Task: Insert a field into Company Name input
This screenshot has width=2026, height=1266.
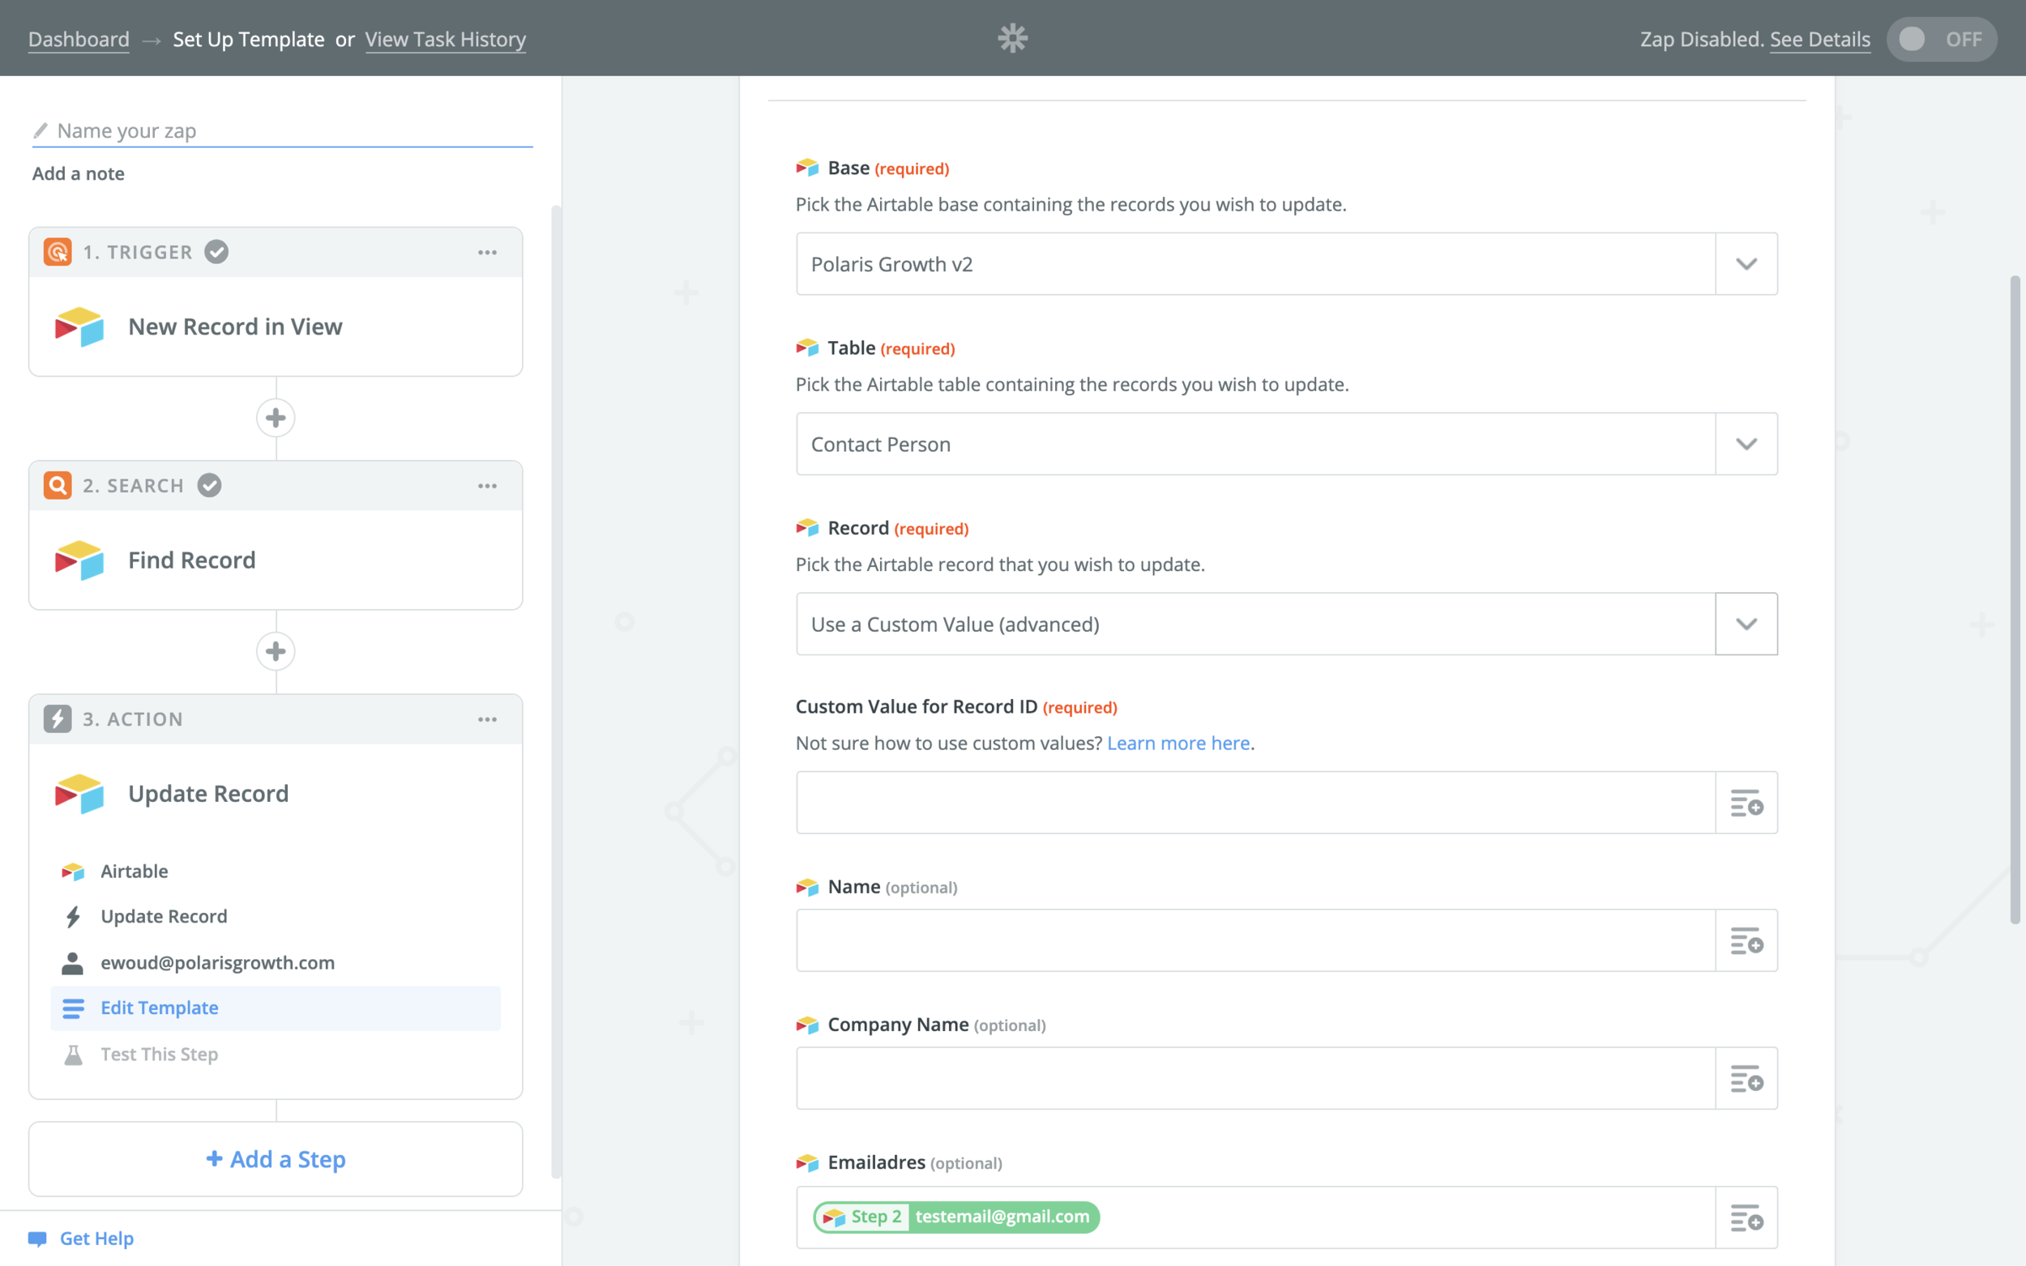Action: coord(1746,1078)
